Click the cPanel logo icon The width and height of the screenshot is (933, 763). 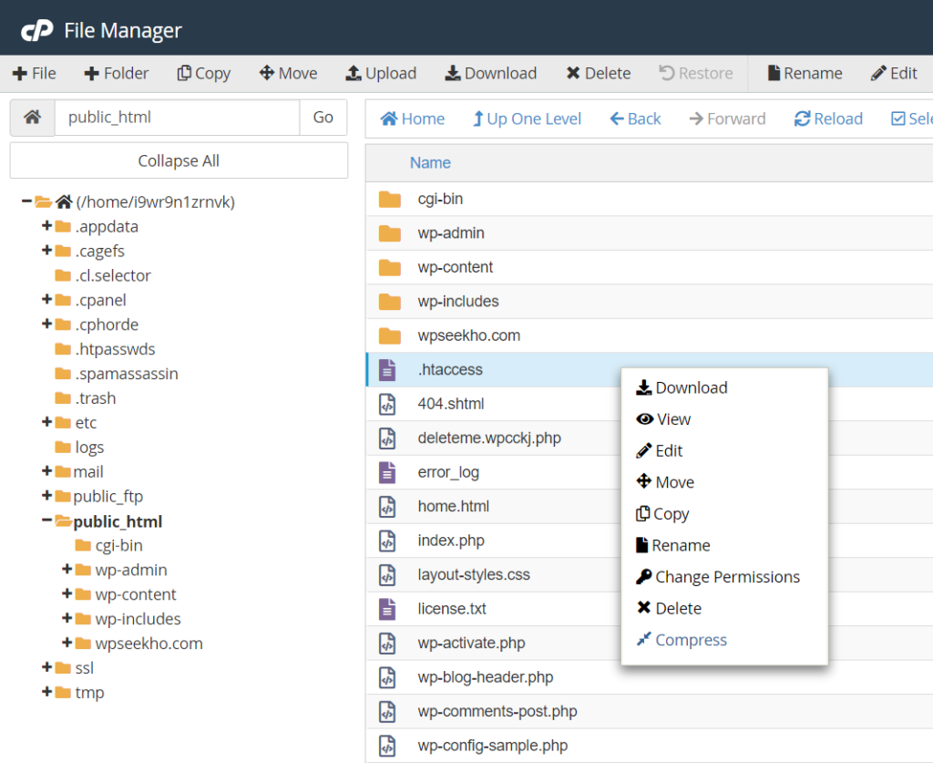[x=36, y=30]
